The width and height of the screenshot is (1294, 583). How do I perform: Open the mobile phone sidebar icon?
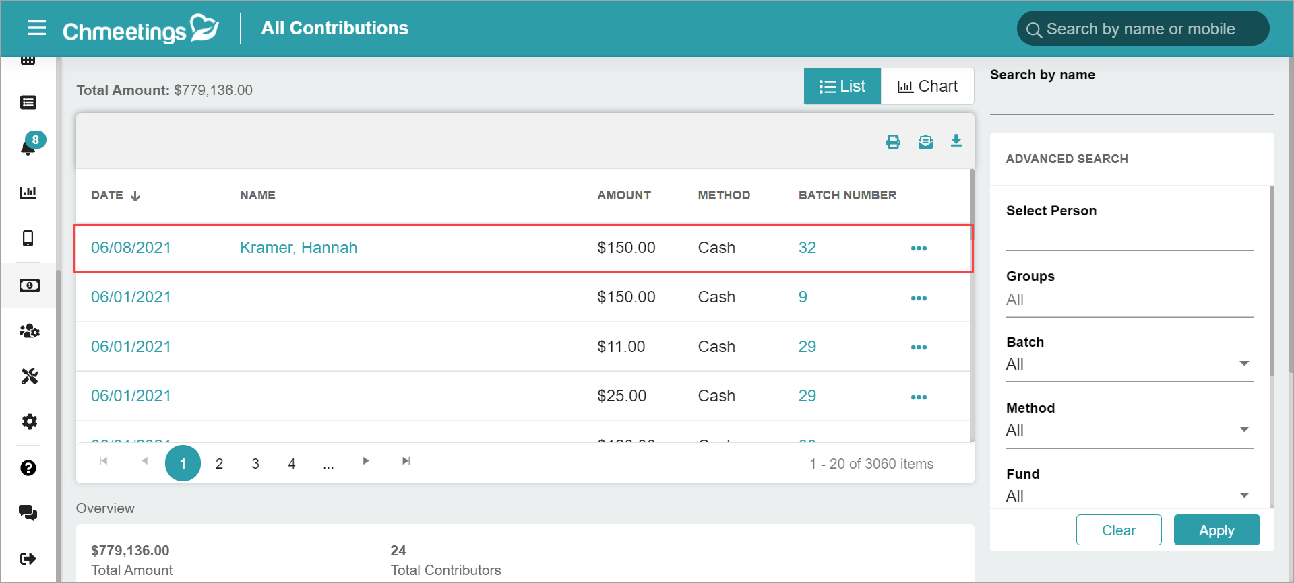pyautogui.click(x=28, y=238)
